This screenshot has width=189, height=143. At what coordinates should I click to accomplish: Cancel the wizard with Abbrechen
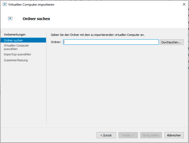click(174, 135)
